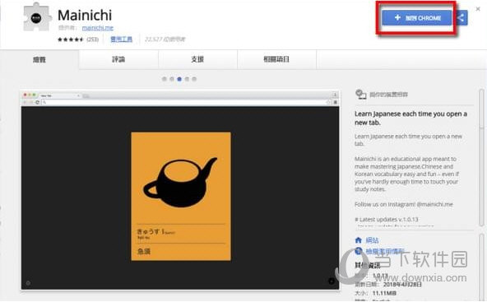Click the teapot flashcard screenshot preview
Image resolution: width=487 pixels, height=302 pixels.
click(x=180, y=190)
